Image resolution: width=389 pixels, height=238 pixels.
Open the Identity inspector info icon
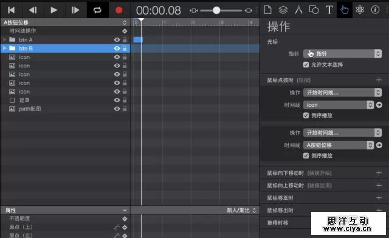click(375, 10)
